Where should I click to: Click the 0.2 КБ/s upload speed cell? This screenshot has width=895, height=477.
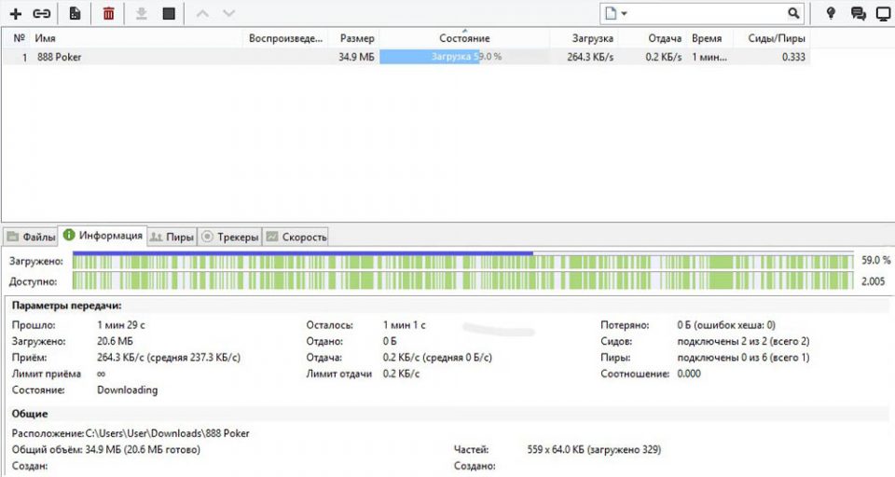point(663,57)
